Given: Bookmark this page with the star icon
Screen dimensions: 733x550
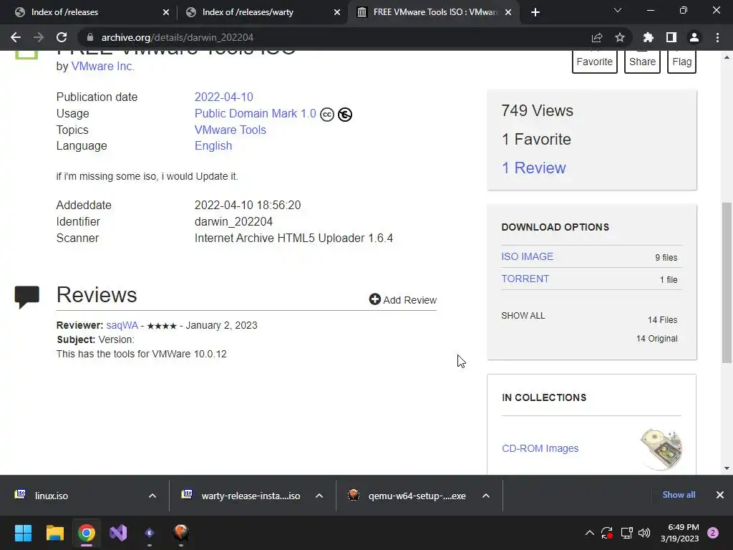Looking at the screenshot, I should (620, 37).
